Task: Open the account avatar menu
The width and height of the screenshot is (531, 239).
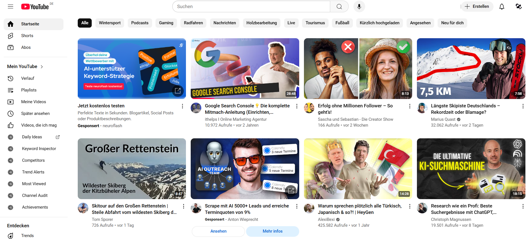Action: 519,6
